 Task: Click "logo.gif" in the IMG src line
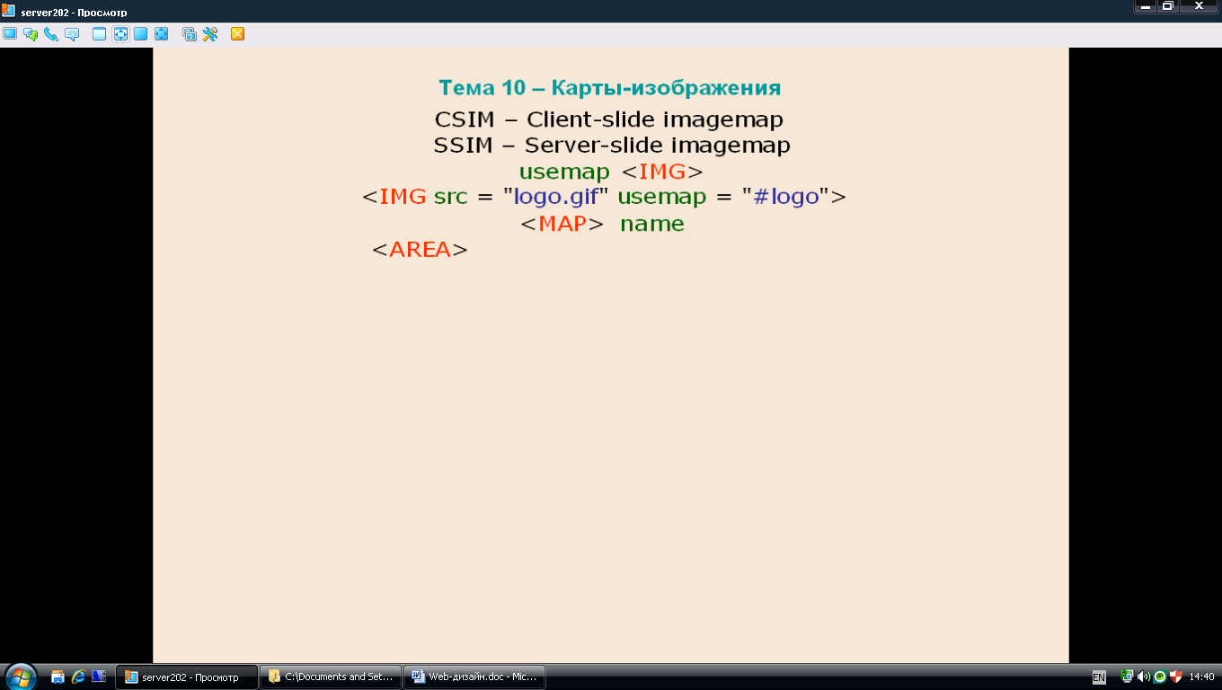point(556,198)
